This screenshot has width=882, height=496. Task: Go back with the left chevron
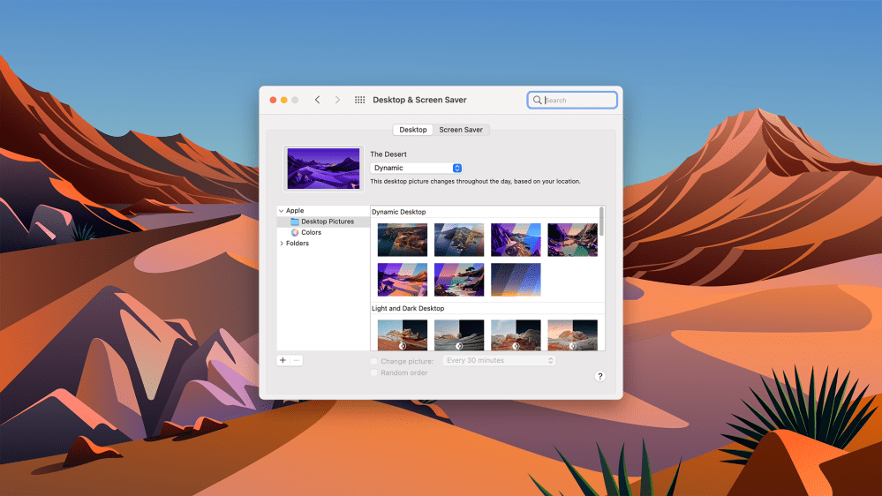[x=317, y=100]
